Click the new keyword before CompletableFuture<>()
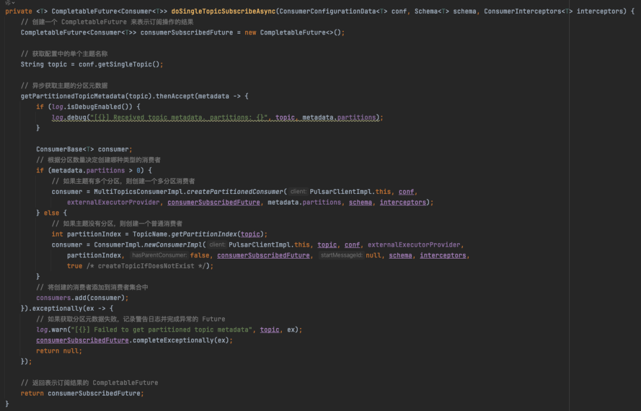The width and height of the screenshot is (641, 411). coord(250,33)
